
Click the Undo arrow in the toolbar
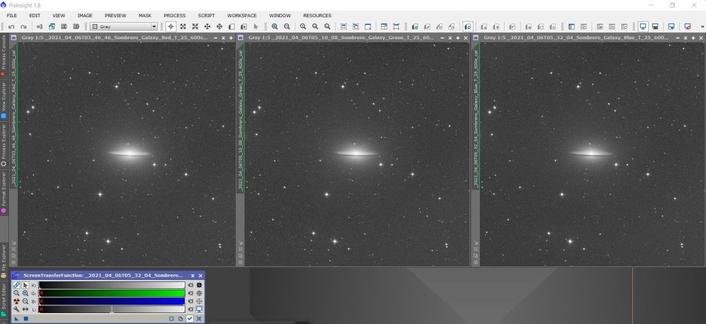click(x=12, y=27)
